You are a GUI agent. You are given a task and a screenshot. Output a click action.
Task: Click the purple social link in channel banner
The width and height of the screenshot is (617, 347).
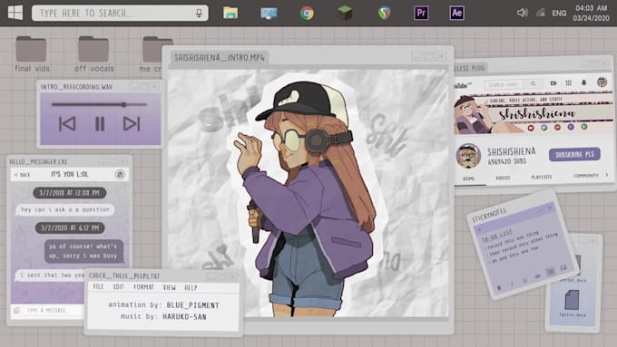tap(571, 127)
